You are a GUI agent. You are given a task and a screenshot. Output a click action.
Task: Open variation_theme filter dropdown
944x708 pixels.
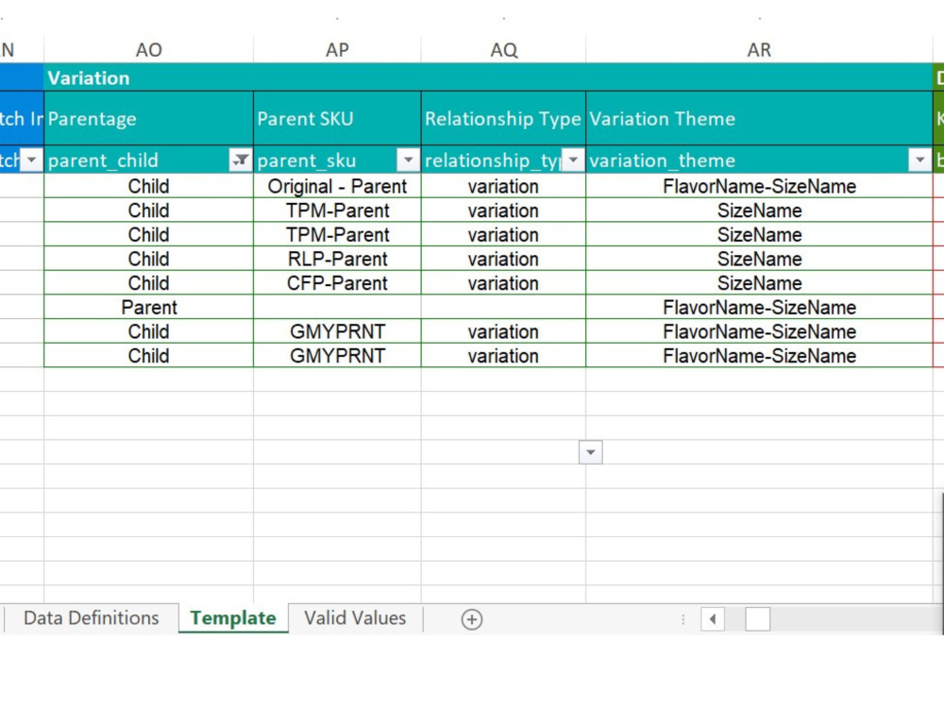pyautogui.click(x=919, y=160)
